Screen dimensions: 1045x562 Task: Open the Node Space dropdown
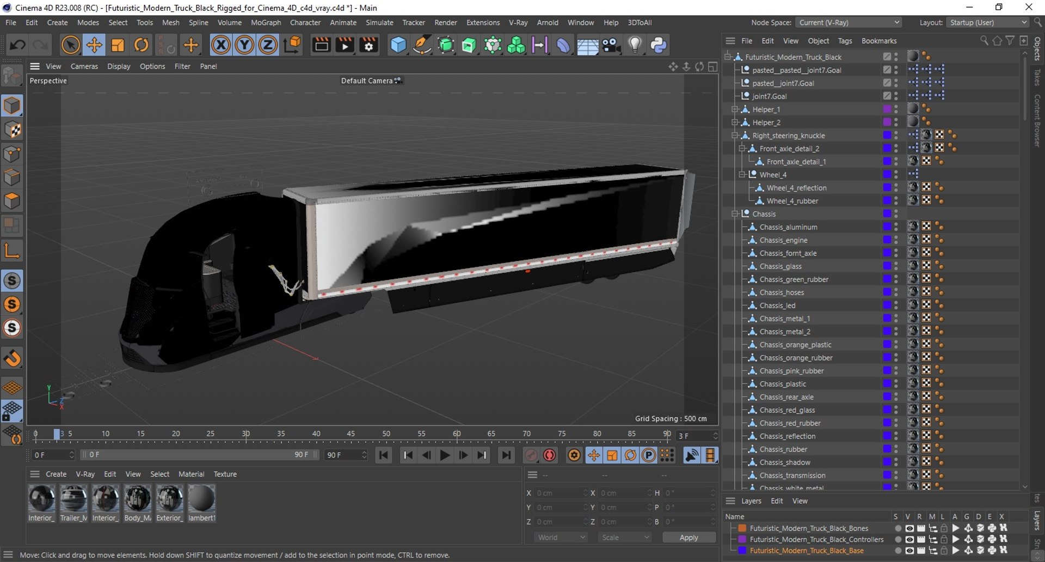(x=848, y=22)
